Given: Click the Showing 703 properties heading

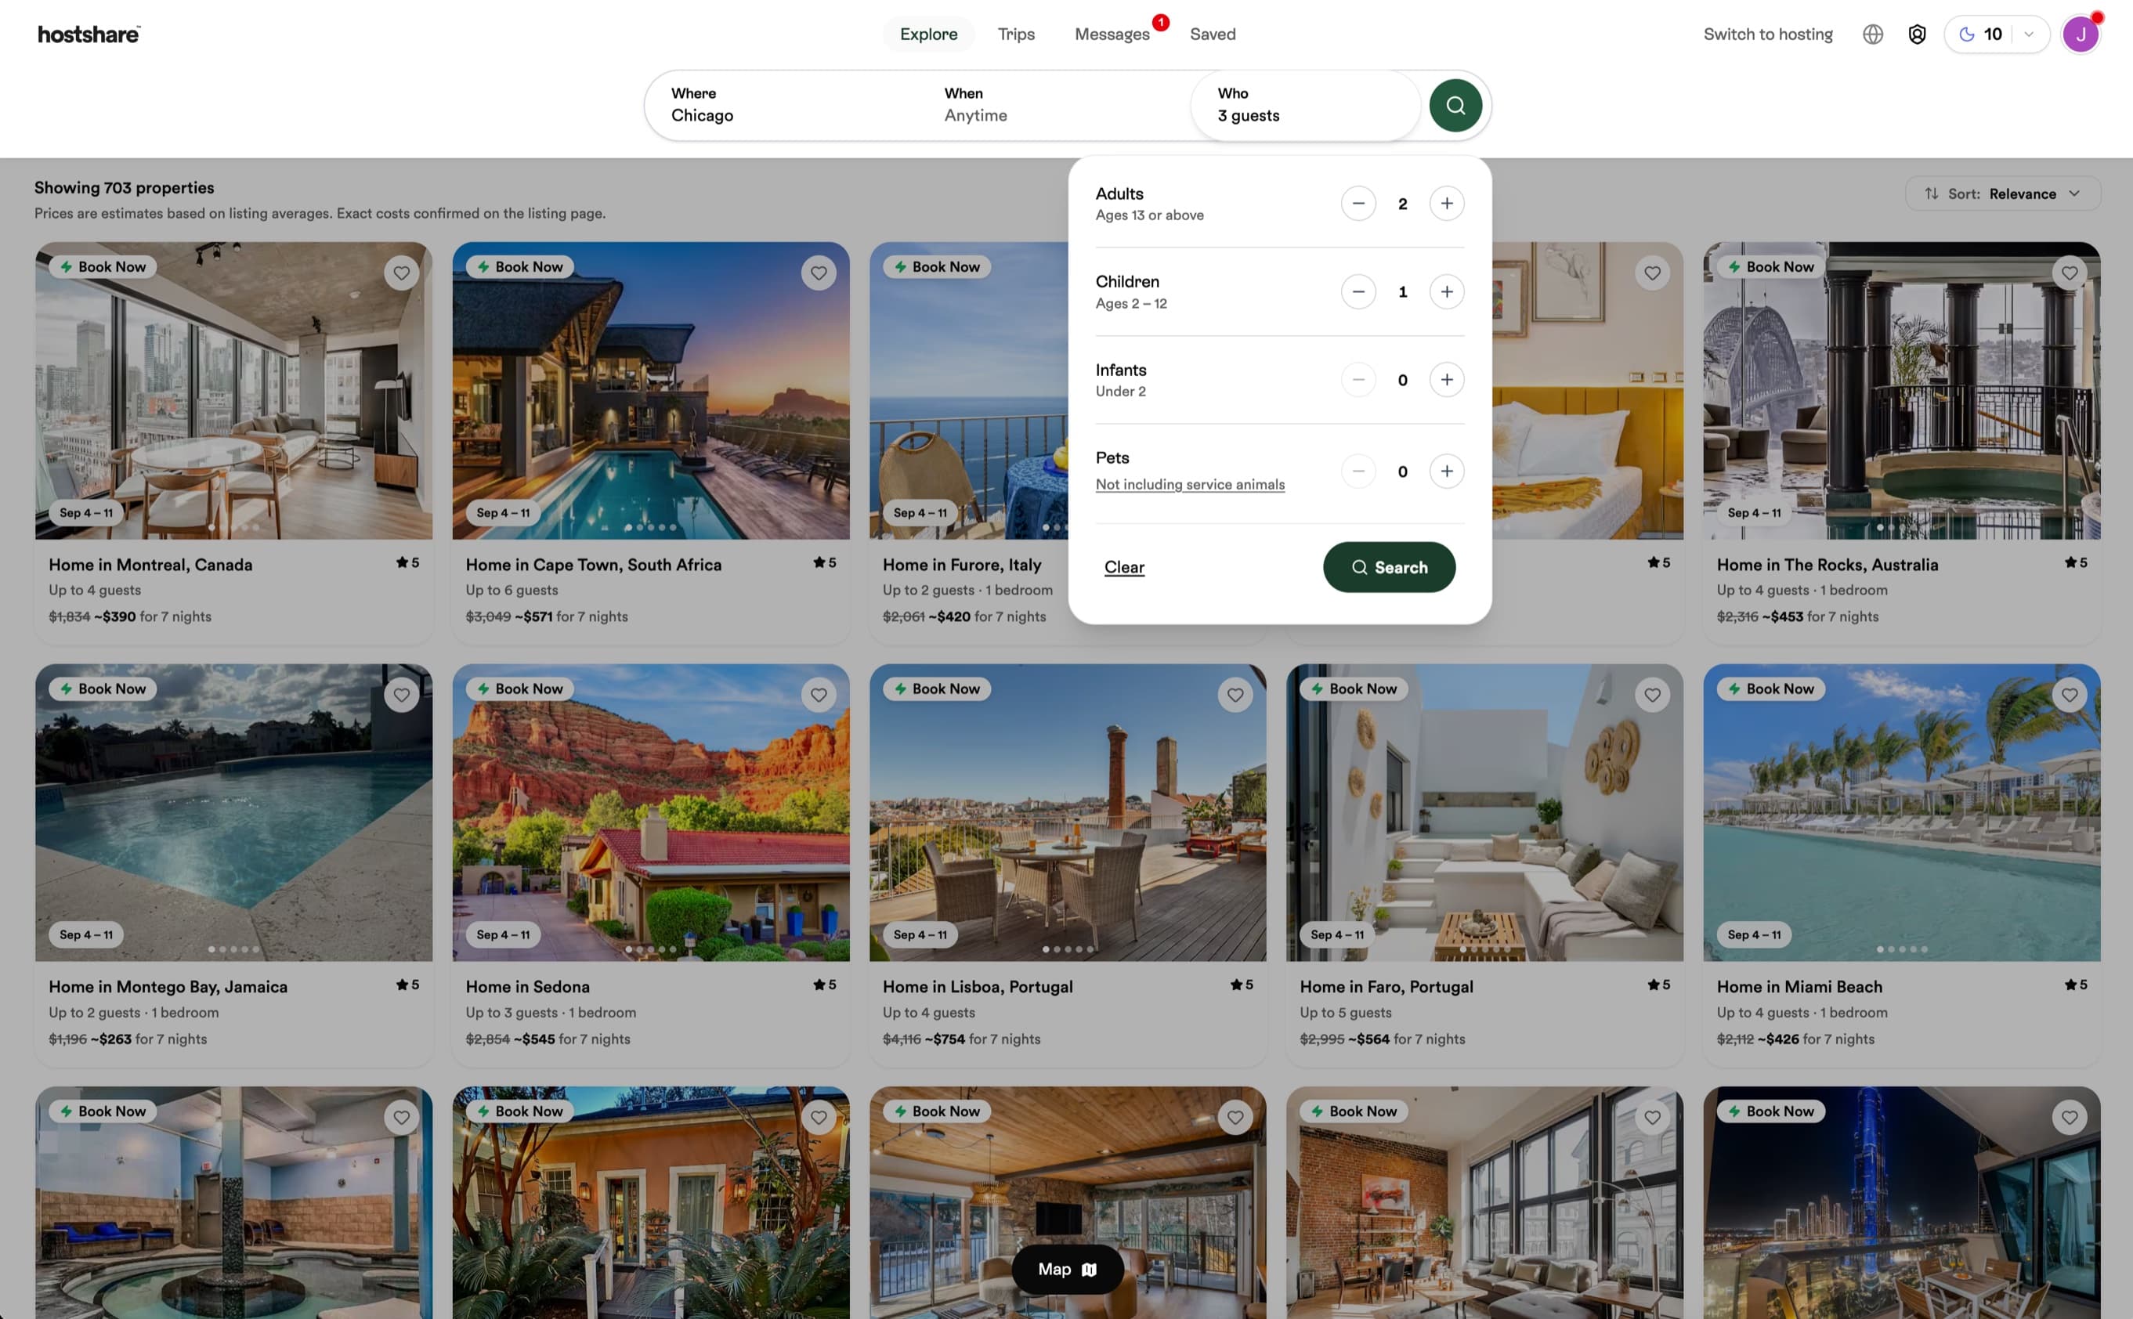Looking at the screenshot, I should (124, 187).
